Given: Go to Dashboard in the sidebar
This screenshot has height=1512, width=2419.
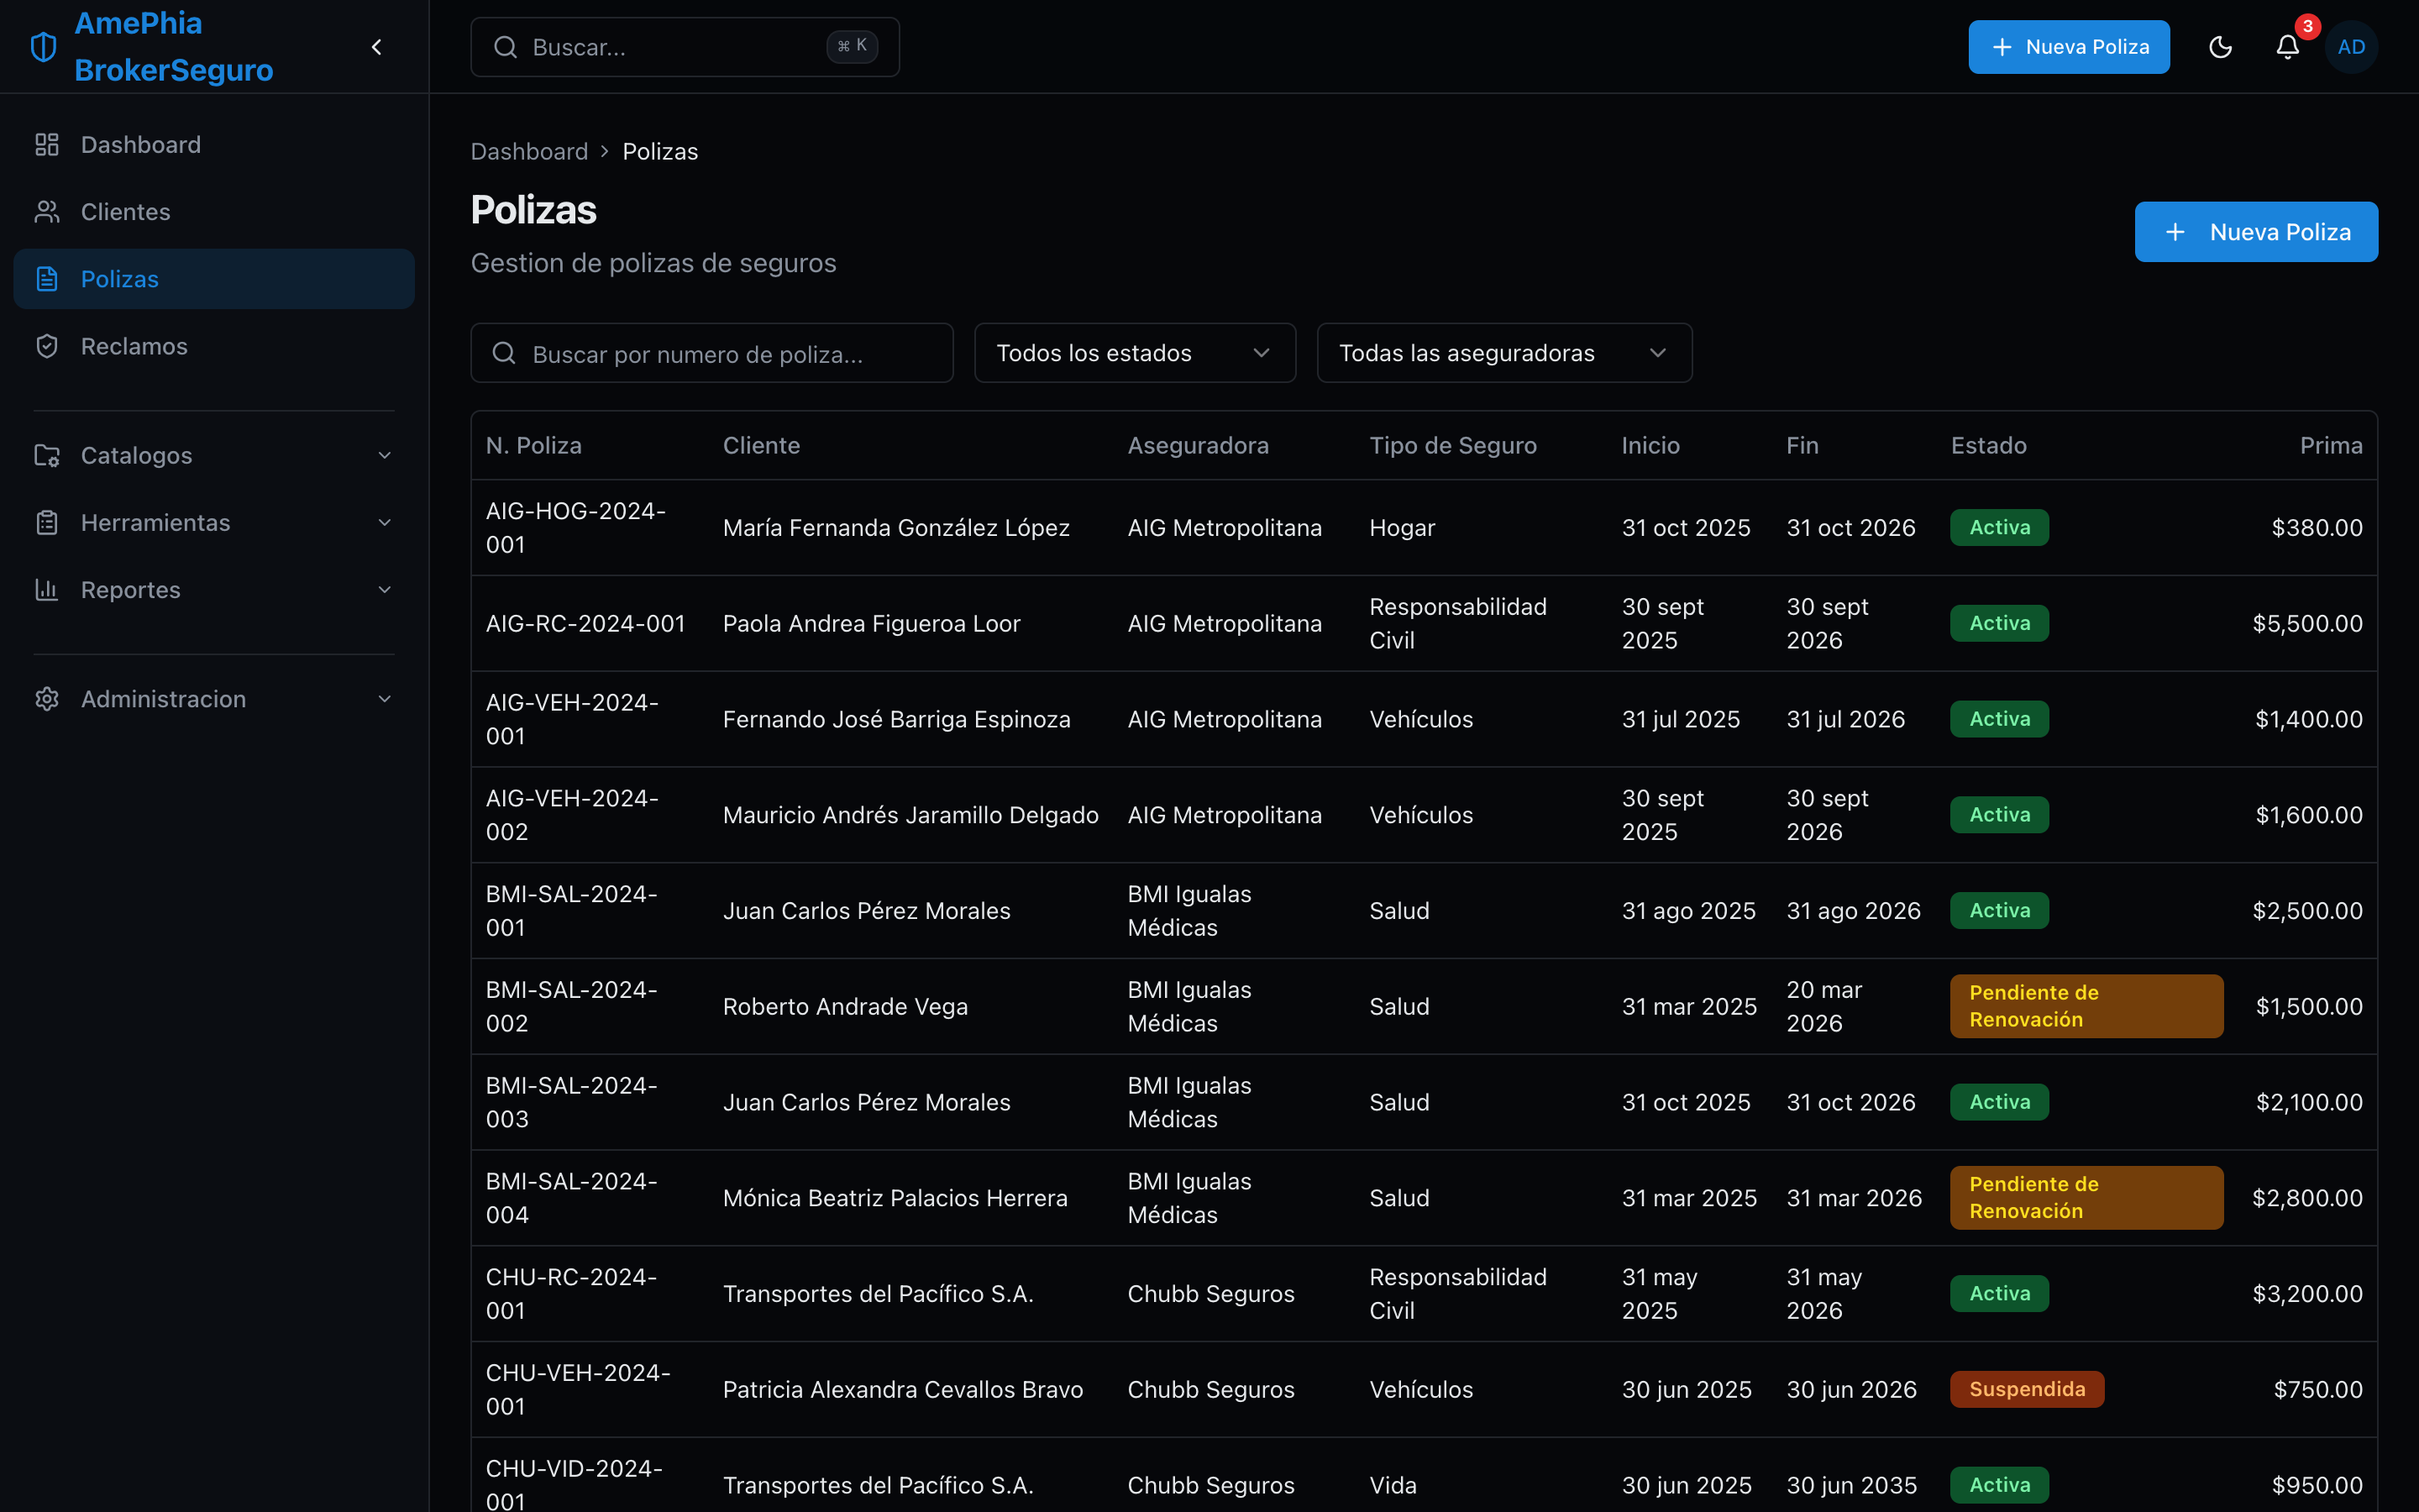Looking at the screenshot, I should point(214,145).
